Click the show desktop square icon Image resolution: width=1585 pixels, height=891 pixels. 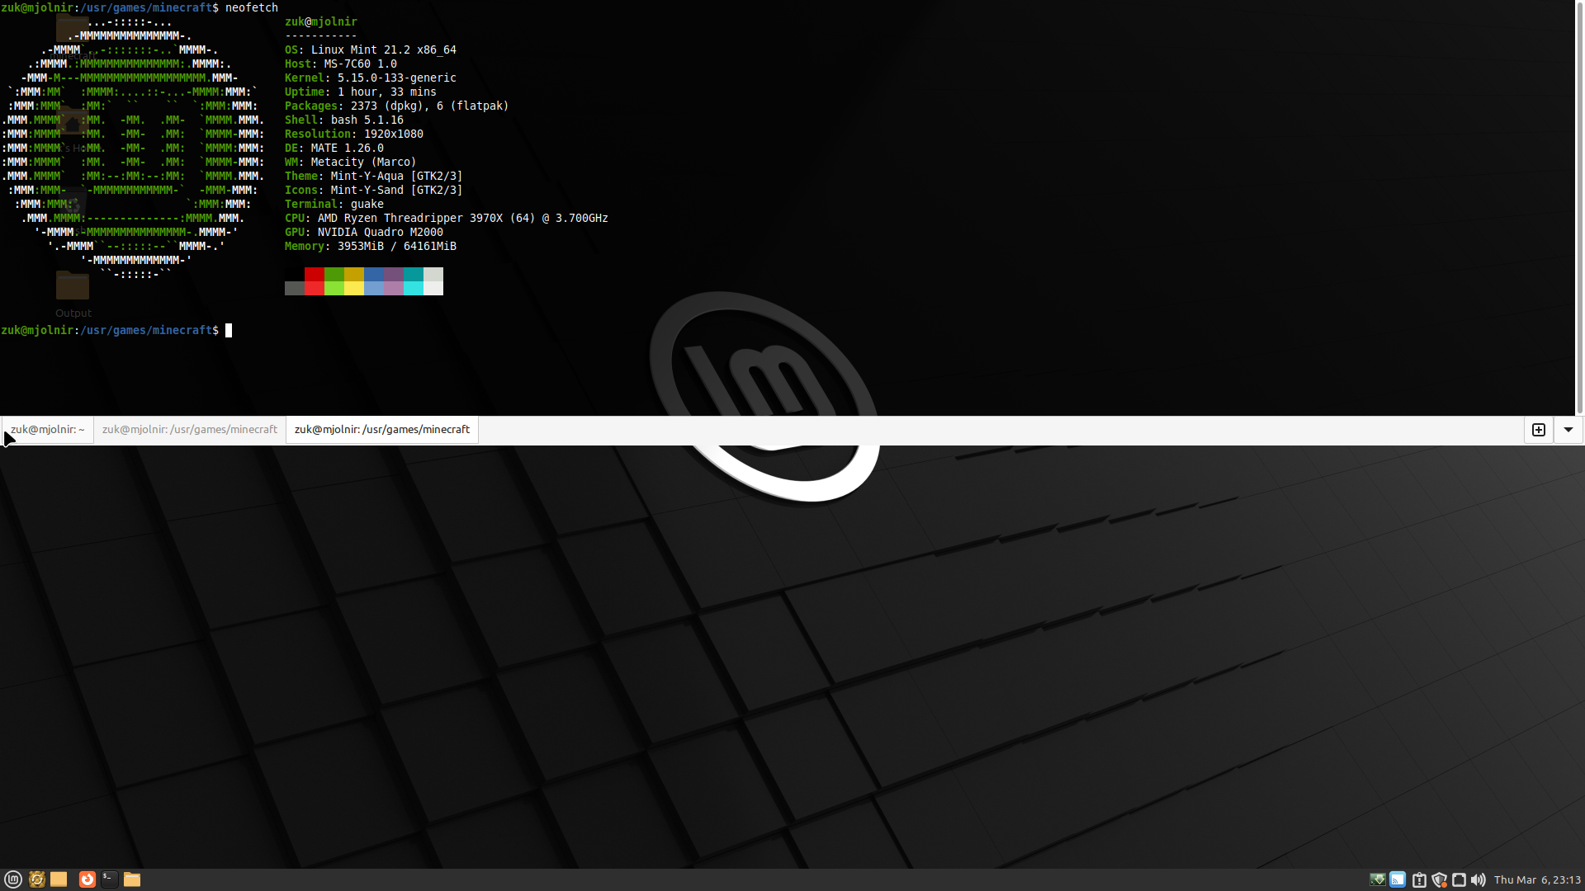[x=59, y=879]
